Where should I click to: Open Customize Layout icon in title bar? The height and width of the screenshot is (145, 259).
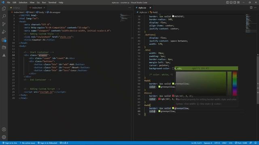[238, 2]
